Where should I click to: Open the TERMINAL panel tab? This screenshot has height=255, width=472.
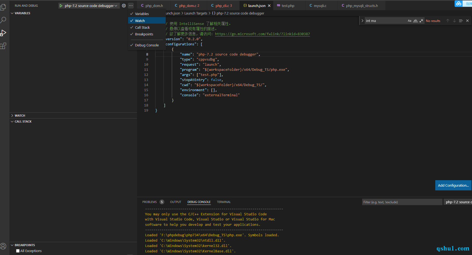pos(224,202)
